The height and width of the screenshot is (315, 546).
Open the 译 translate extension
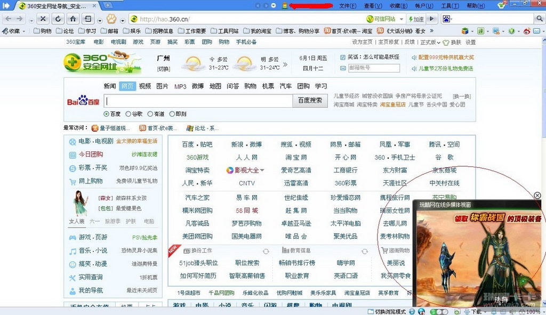pos(481,31)
